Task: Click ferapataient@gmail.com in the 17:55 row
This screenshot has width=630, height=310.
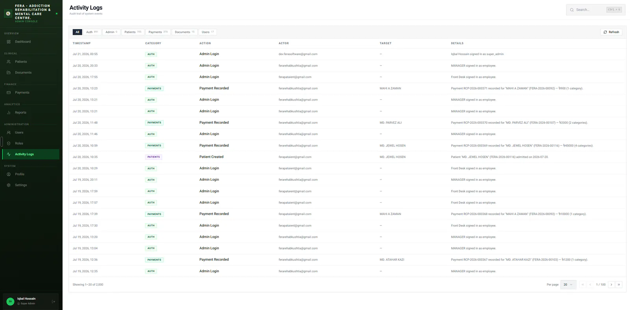Action: pyautogui.click(x=295, y=77)
